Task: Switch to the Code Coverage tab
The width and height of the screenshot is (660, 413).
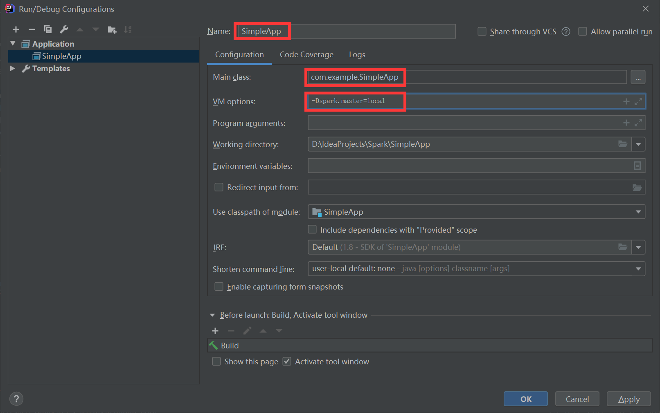Action: pyautogui.click(x=306, y=54)
